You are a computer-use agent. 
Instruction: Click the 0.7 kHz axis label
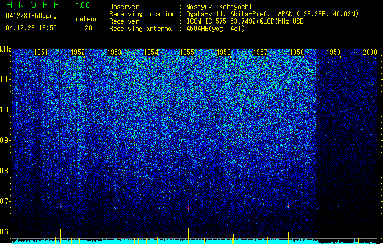click(x=5, y=201)
